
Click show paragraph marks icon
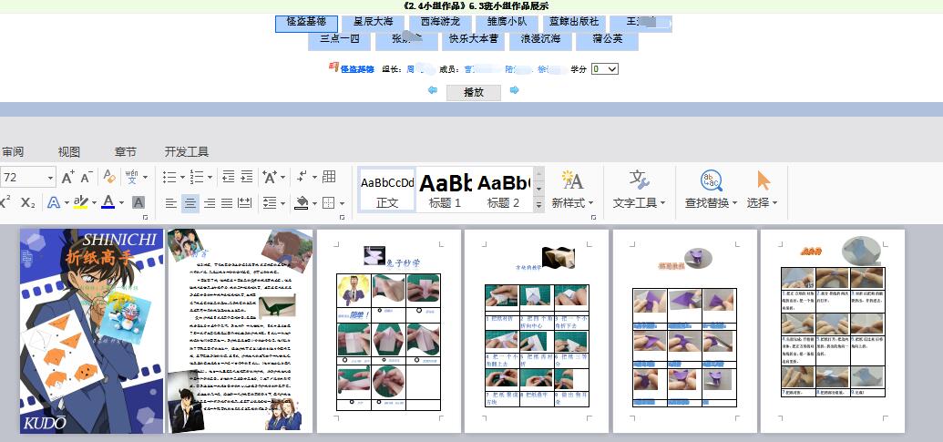point(302,177)
